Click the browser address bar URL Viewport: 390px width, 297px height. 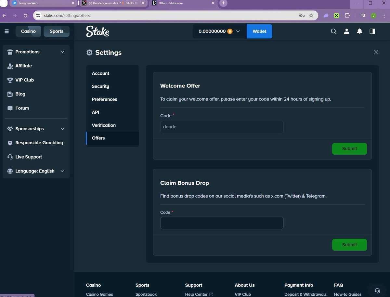coord(67,15)
